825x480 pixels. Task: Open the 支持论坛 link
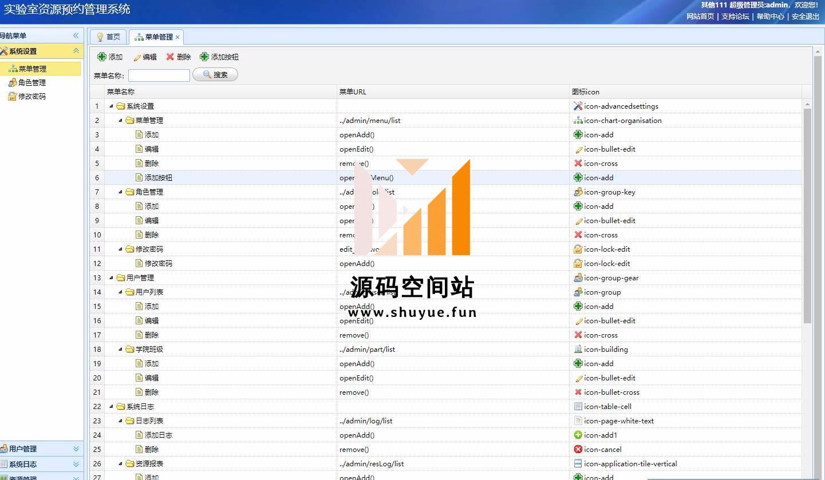point(735,16)
